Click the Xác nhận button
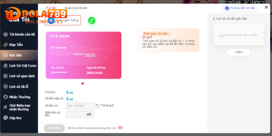This screenshot has width=272, height=136. [54, 128]
